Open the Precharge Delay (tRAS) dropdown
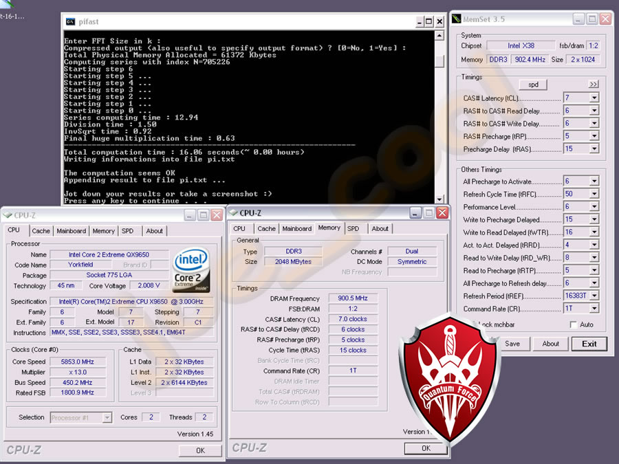This screenshot has height=464, width=619. (x=594, y=148)
